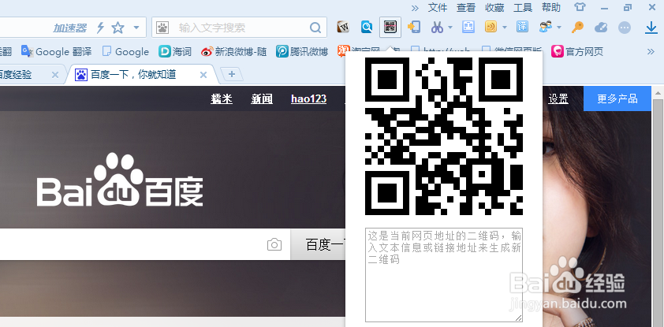Toggle the QR code generator extension
Viewport: 664px width, 327px height.
click(x=390, y=28)
